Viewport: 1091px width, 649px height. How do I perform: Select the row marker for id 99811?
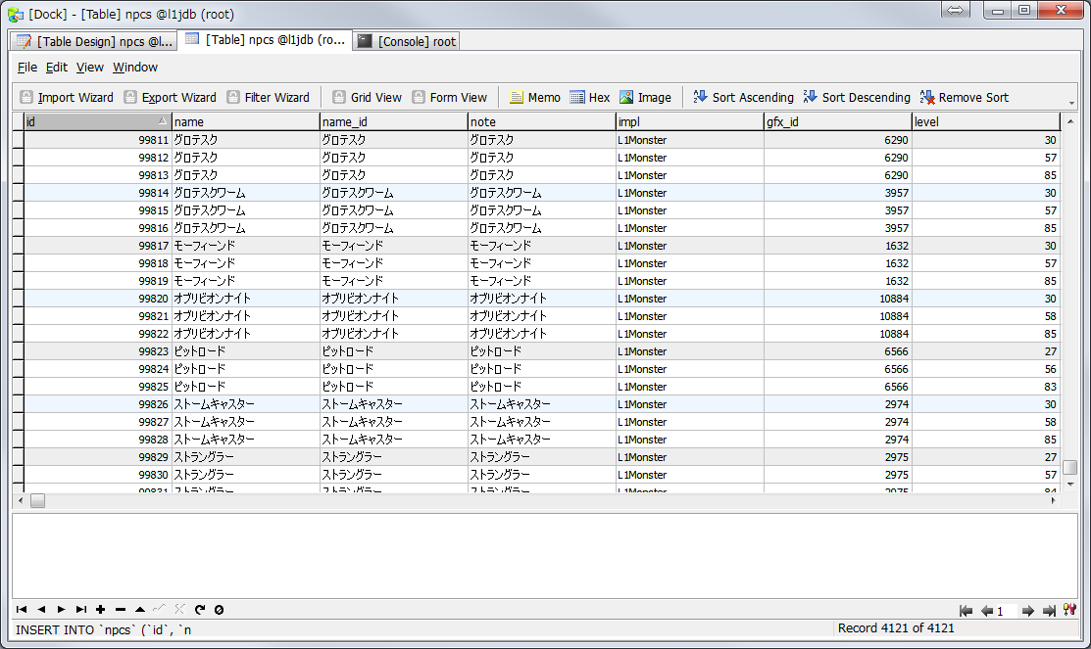tap(18, 140)
